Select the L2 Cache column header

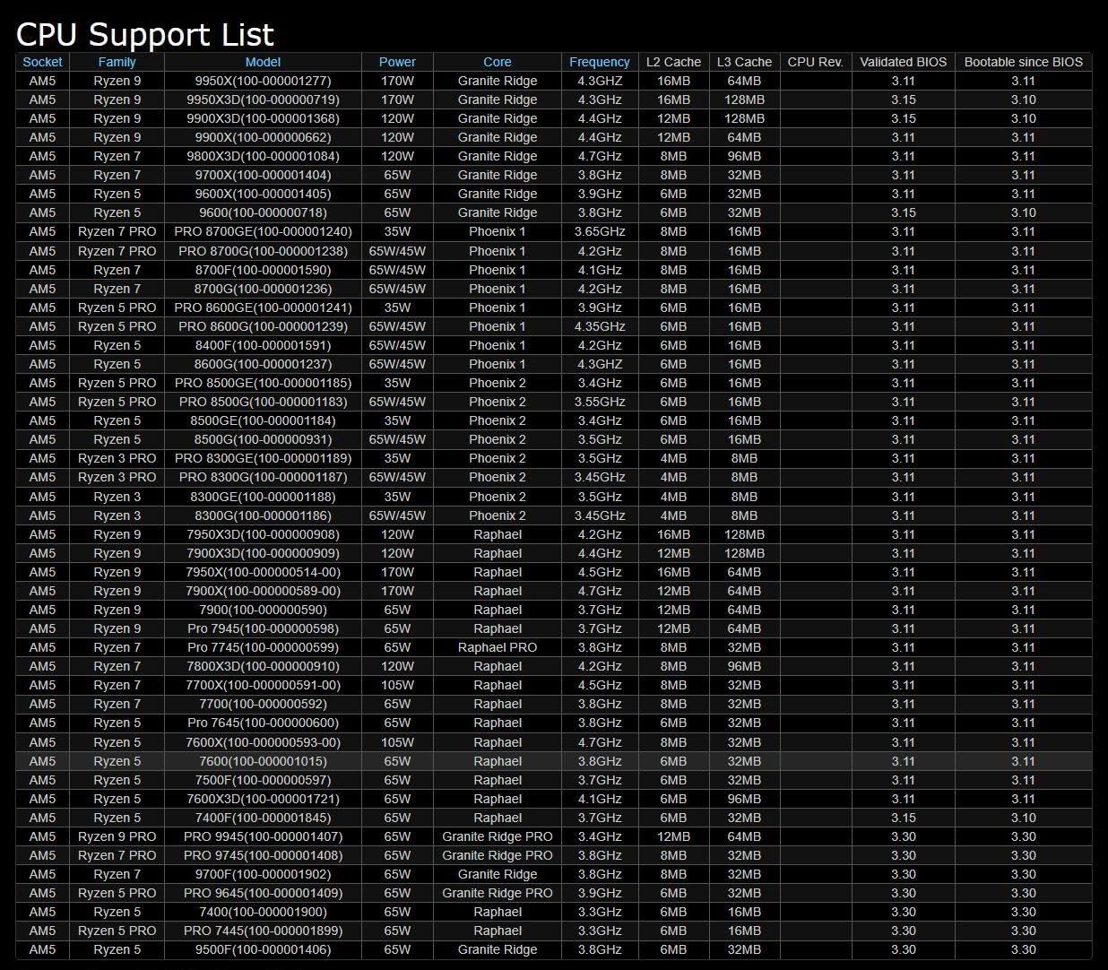673,62
